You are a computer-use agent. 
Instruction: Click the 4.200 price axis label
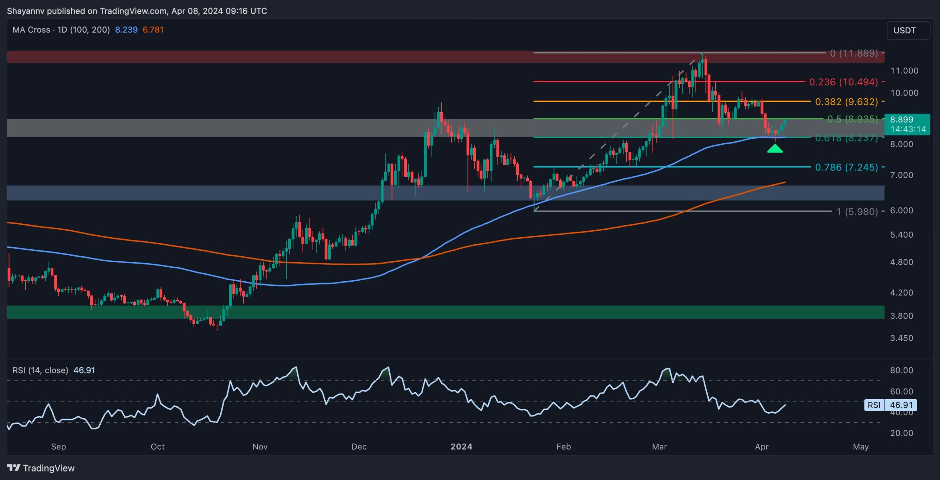(901, 293)
